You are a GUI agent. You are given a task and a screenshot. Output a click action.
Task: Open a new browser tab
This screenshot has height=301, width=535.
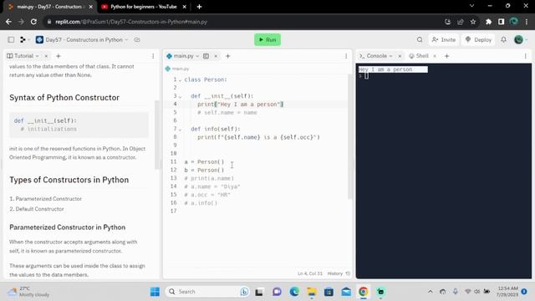point(199,7)
